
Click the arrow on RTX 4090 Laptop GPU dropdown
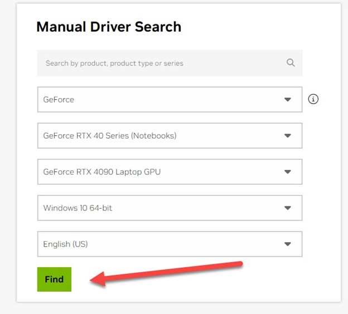coord(288,172)
